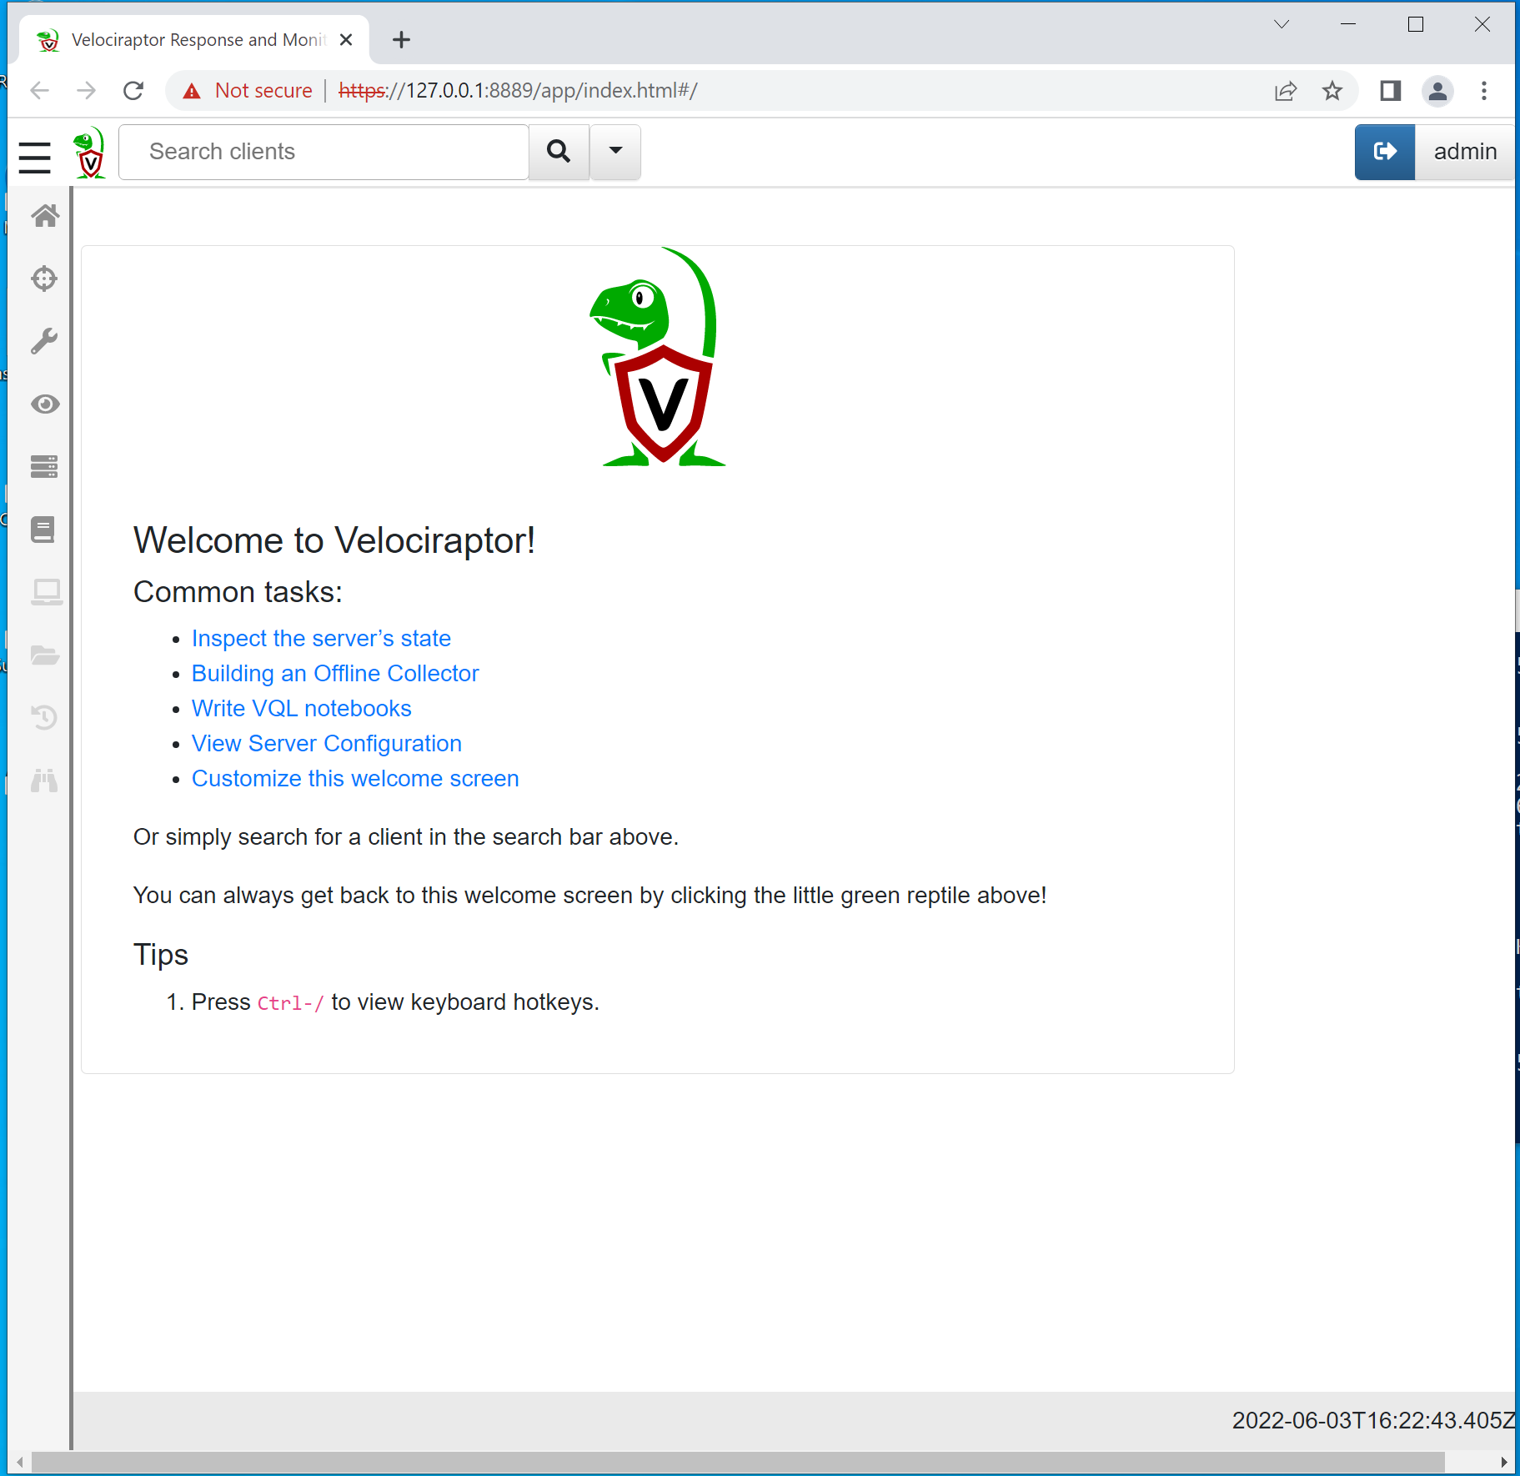This screenshot has height=1476, width=1520.
Task: Open Chrome three-dot menu
Action: [1484, 90]
